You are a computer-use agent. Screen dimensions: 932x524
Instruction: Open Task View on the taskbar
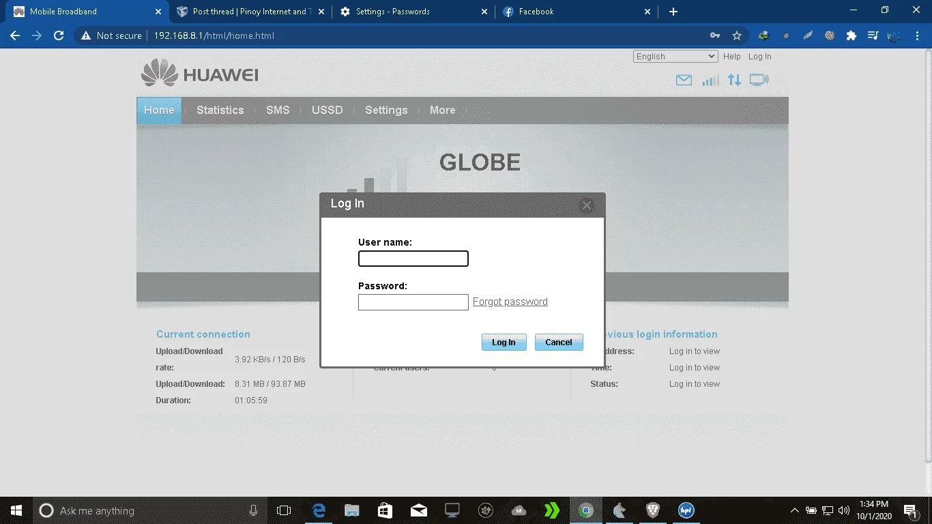point(284,510)
